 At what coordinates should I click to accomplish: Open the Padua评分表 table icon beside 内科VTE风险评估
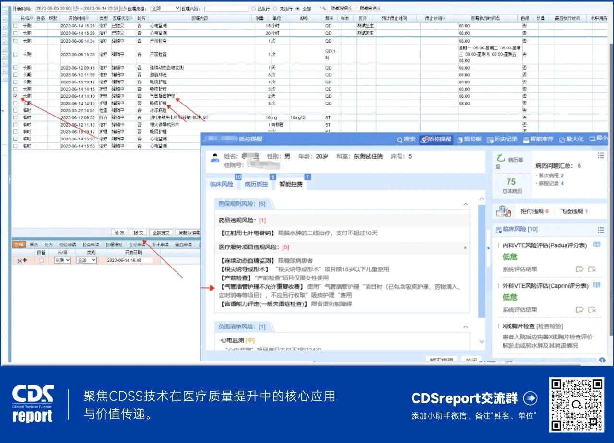tap(596, 244)
